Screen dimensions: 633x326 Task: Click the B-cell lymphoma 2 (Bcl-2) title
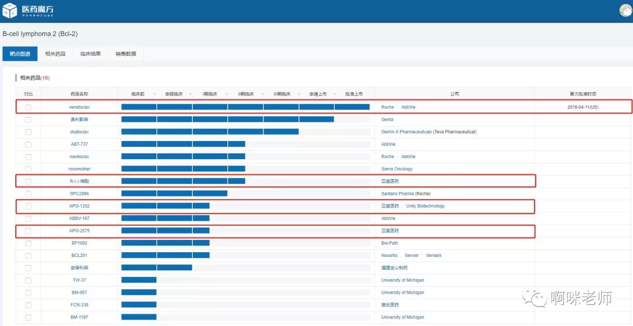point(40,35)
